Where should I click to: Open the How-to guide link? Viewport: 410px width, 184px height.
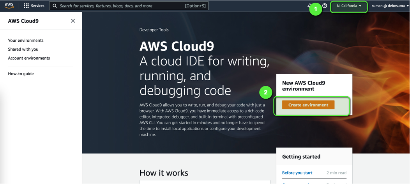point(21,74)
